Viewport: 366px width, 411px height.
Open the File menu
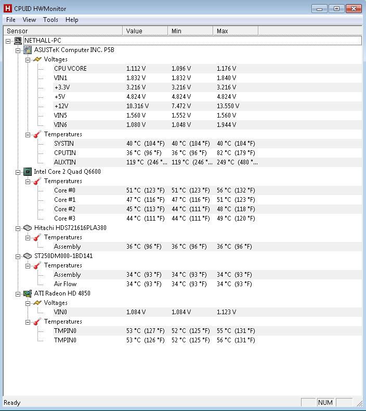[11, 20]
